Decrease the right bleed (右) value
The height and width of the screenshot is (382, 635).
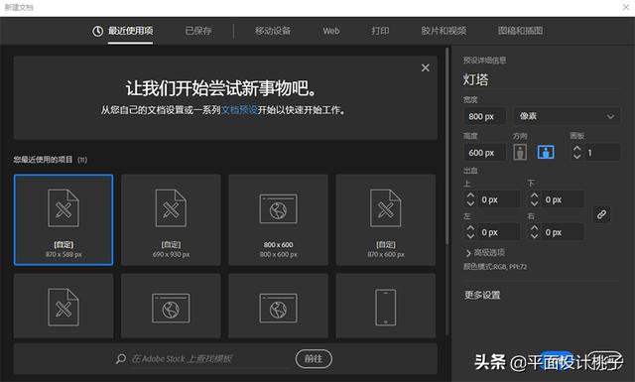point(534,236)
